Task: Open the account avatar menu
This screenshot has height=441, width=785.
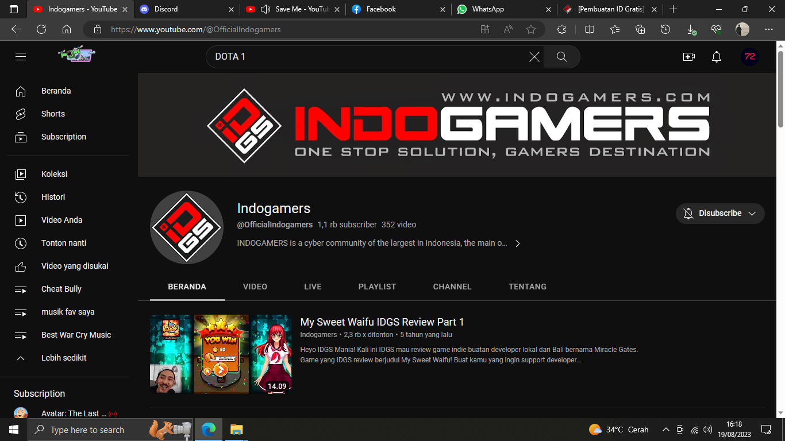Action: coord(749,56)
